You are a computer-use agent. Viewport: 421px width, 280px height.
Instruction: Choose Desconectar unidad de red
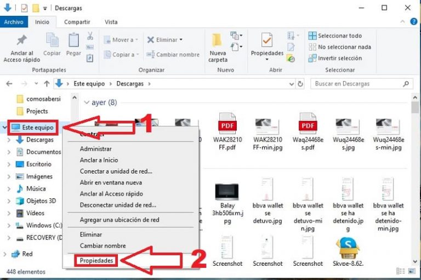118,205
